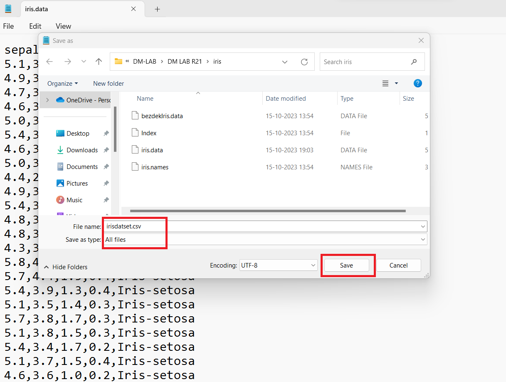Click navigation pane vertical scrollbar
This screenshot has height=382, width=506.
coord(115,129)
